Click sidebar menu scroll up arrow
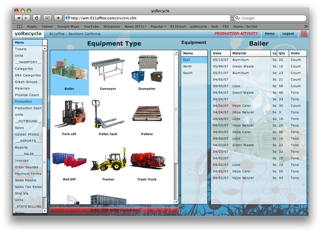Viewport: 321px width, 233px height. 45,48
